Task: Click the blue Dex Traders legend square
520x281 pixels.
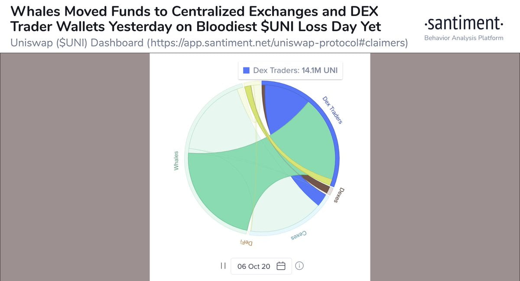Action: pyautogui.click(x=247, y=71)
